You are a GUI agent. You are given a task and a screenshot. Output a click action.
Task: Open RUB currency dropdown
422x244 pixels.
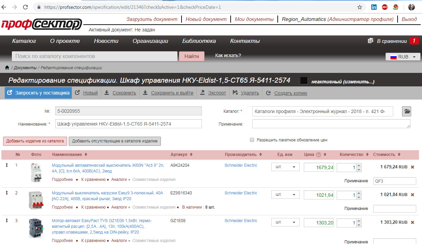[403, 57]
